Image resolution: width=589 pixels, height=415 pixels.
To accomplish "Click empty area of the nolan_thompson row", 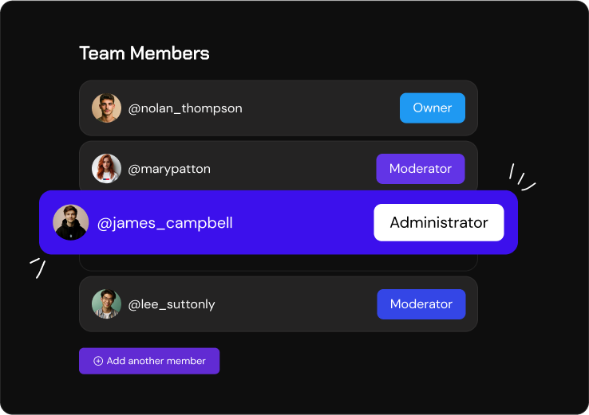I will click(x=319, y=108).
